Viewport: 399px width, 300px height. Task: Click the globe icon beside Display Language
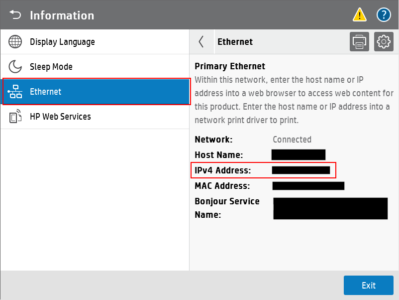pyautogui.click(x=15, y=42)
